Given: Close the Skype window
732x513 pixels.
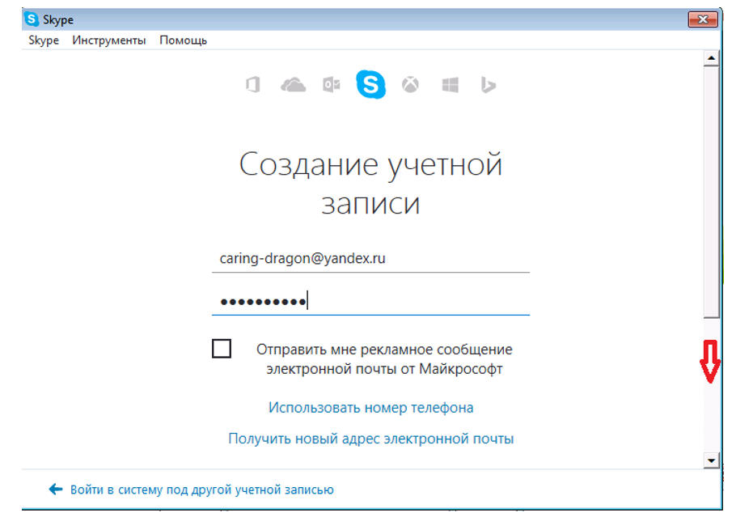Looking at the screenshot, I should click(703, 19).
